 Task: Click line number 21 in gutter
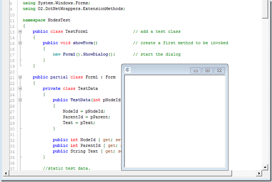12,78
